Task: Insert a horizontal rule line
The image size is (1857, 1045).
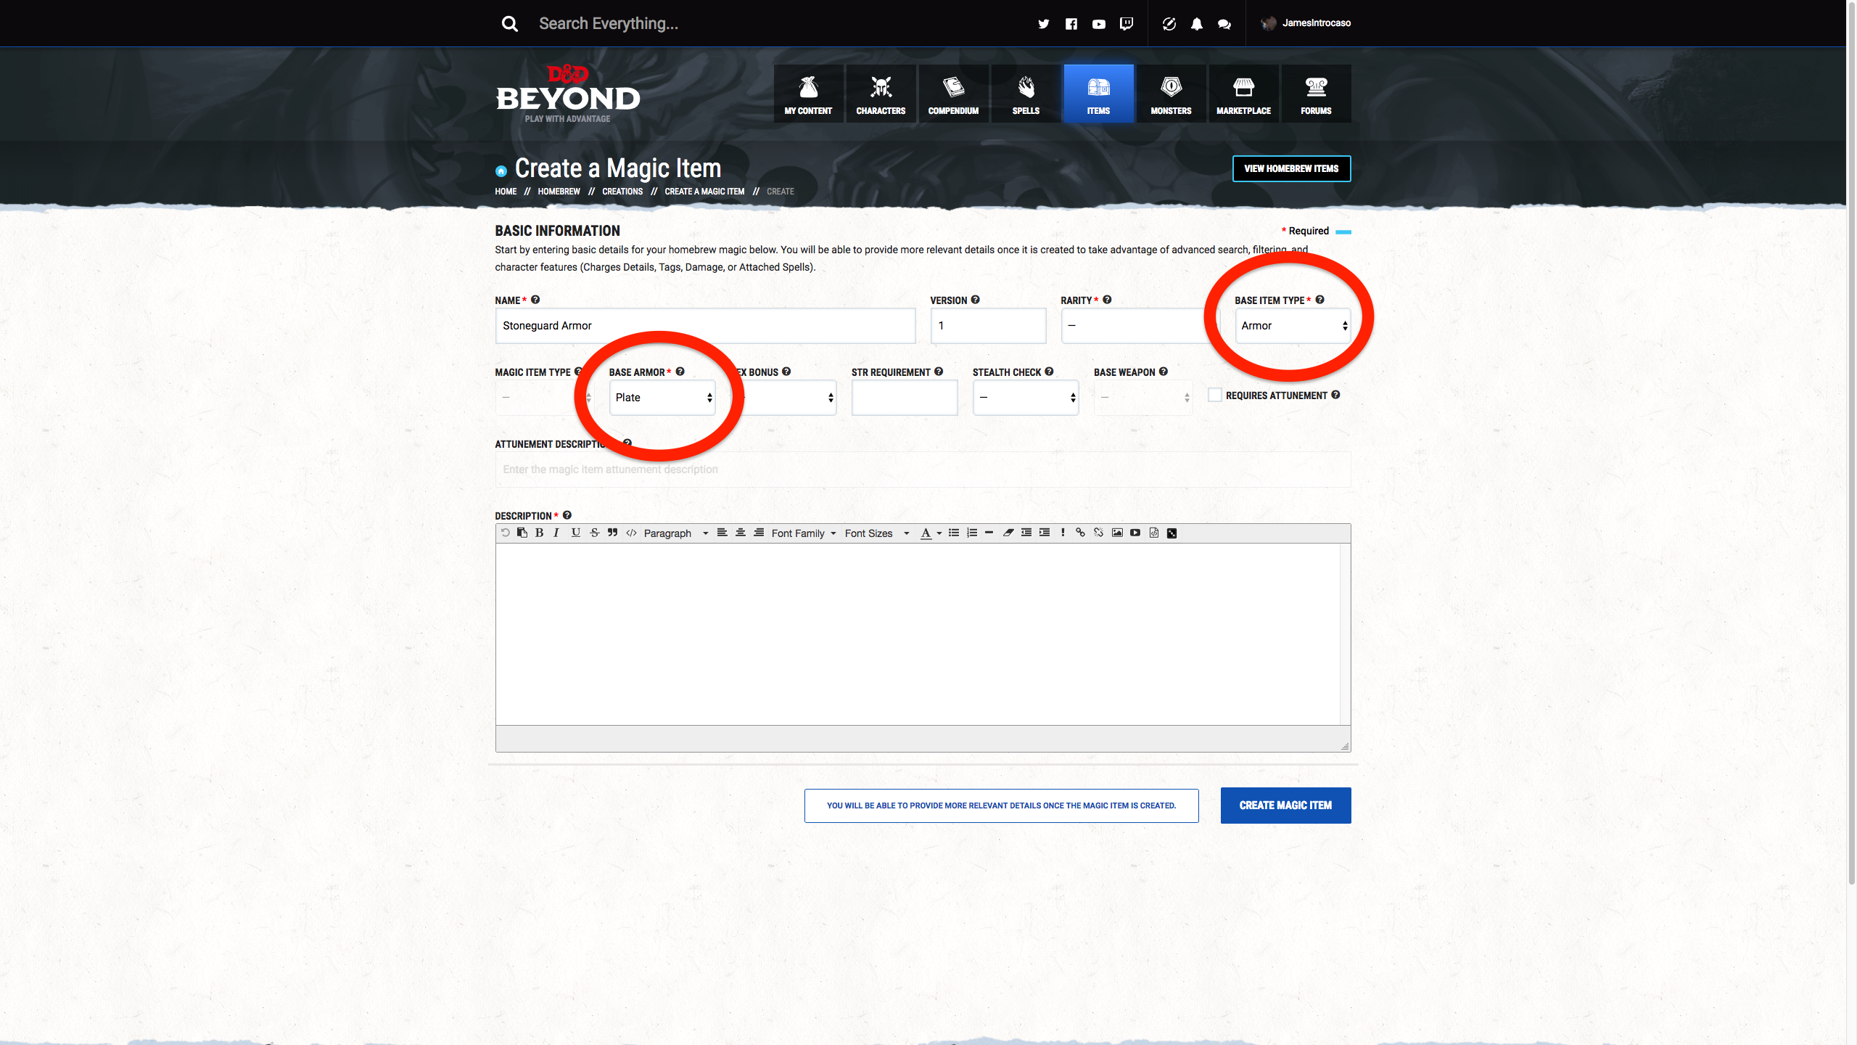Action: point(989,533)
